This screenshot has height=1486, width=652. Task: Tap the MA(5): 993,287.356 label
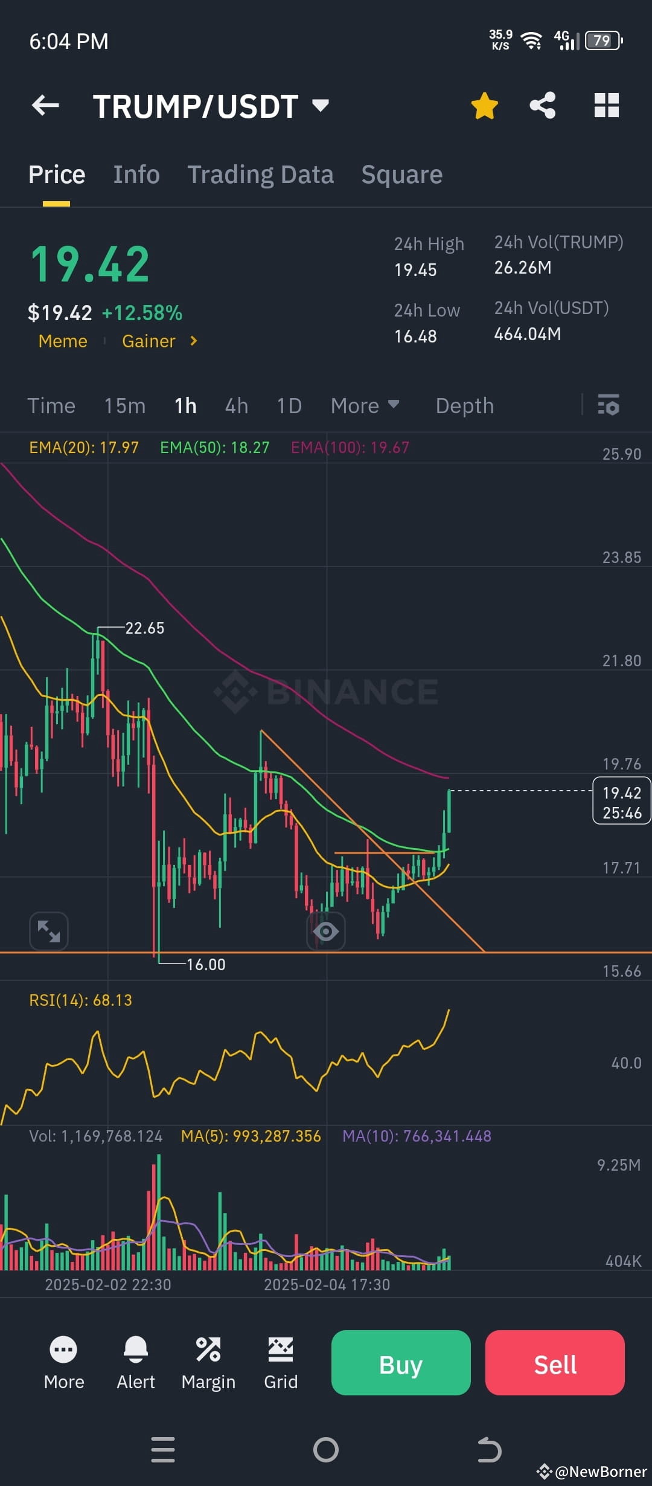point(251,1136)
